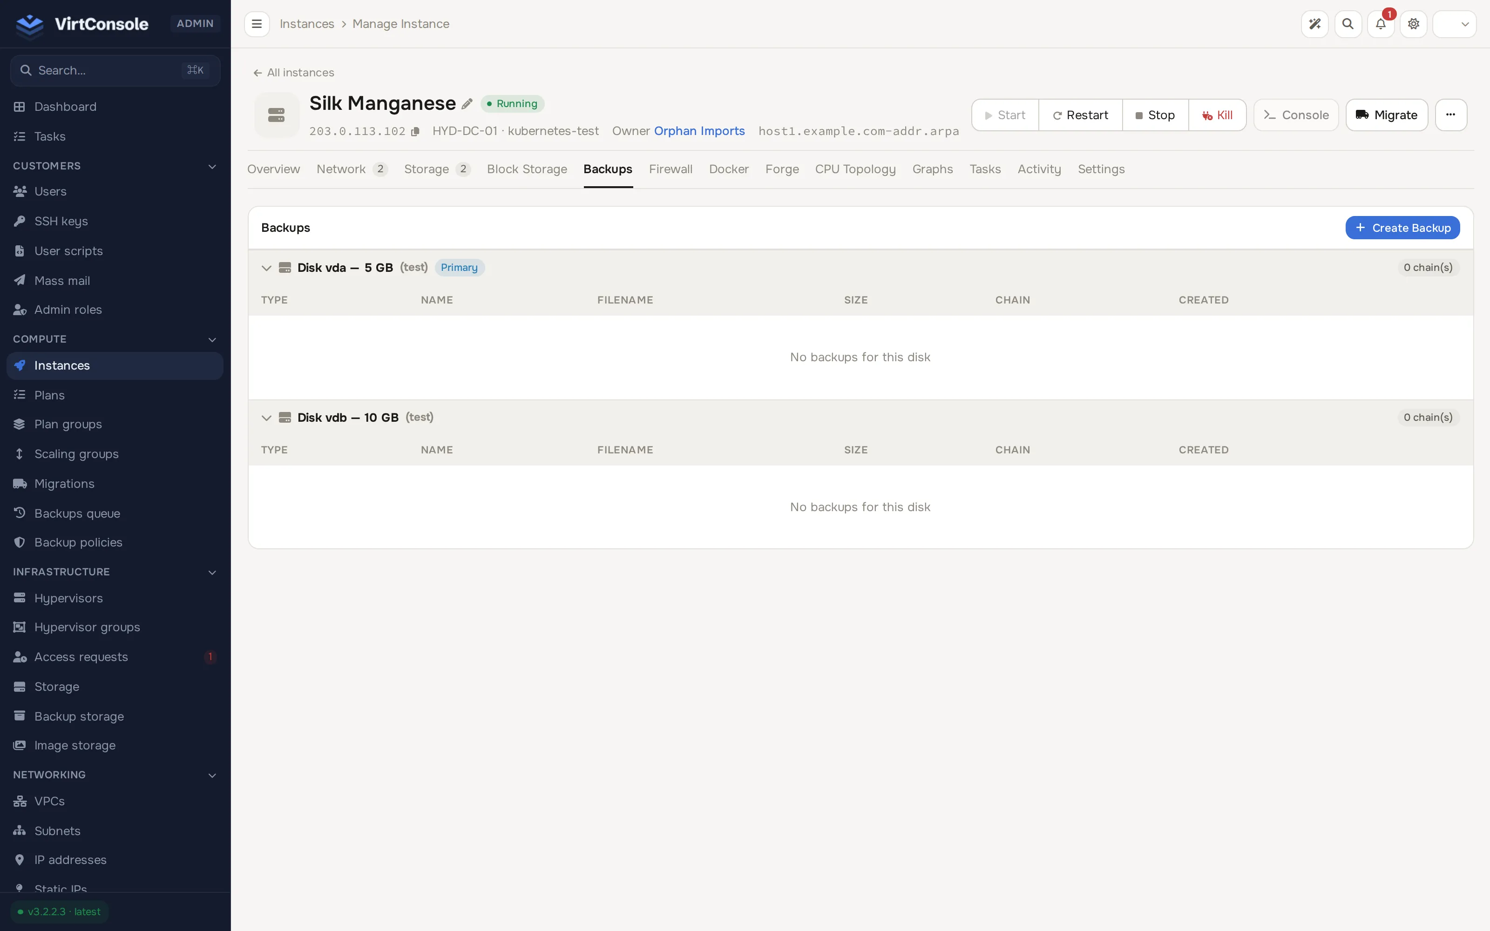Open the settings gear icon in top bar

coord(1414,24)
